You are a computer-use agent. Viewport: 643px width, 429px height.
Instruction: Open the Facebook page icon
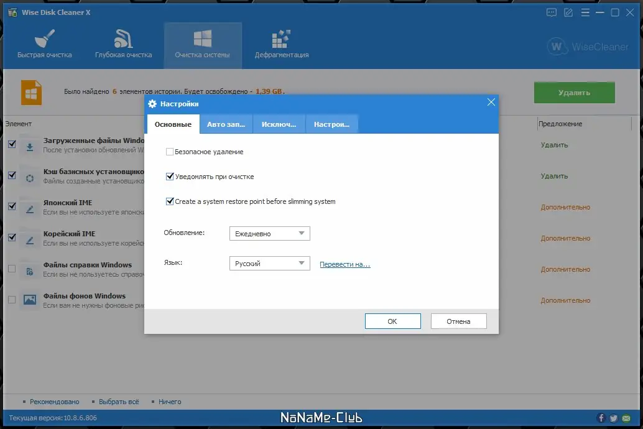pos(601,418)
